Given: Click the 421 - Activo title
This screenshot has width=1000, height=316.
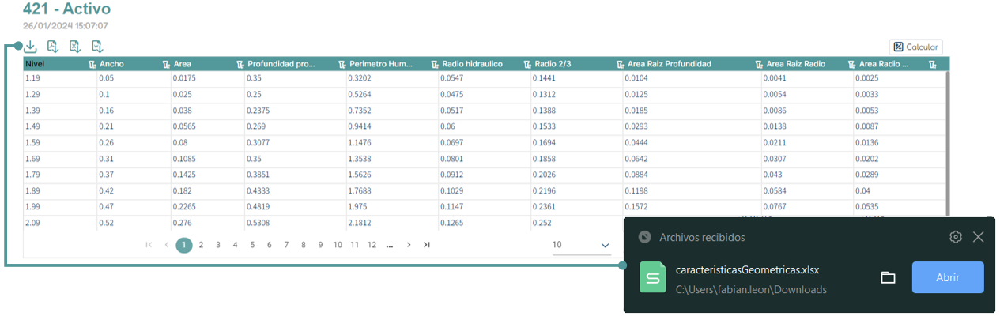Looking at the screenshot, I should 67,9.
